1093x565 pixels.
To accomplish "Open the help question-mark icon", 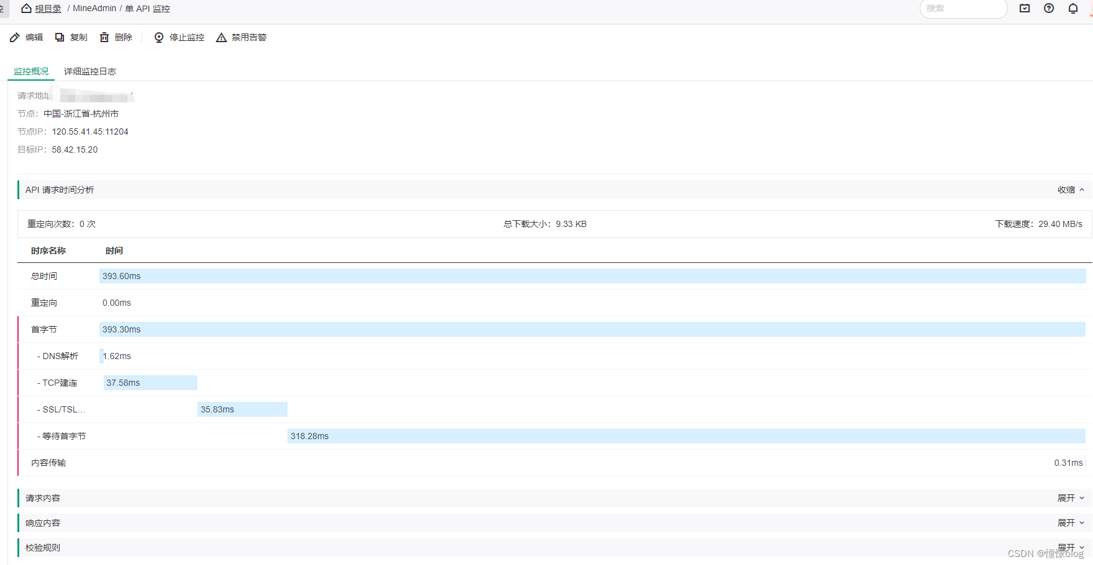I will tap(1049, 8).
